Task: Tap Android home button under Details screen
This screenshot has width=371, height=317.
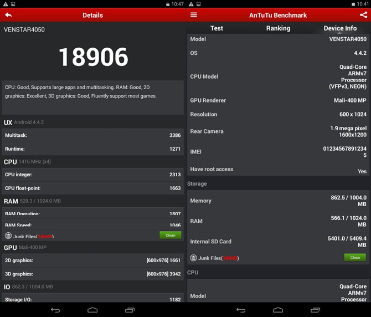Action: click(92, 310)
